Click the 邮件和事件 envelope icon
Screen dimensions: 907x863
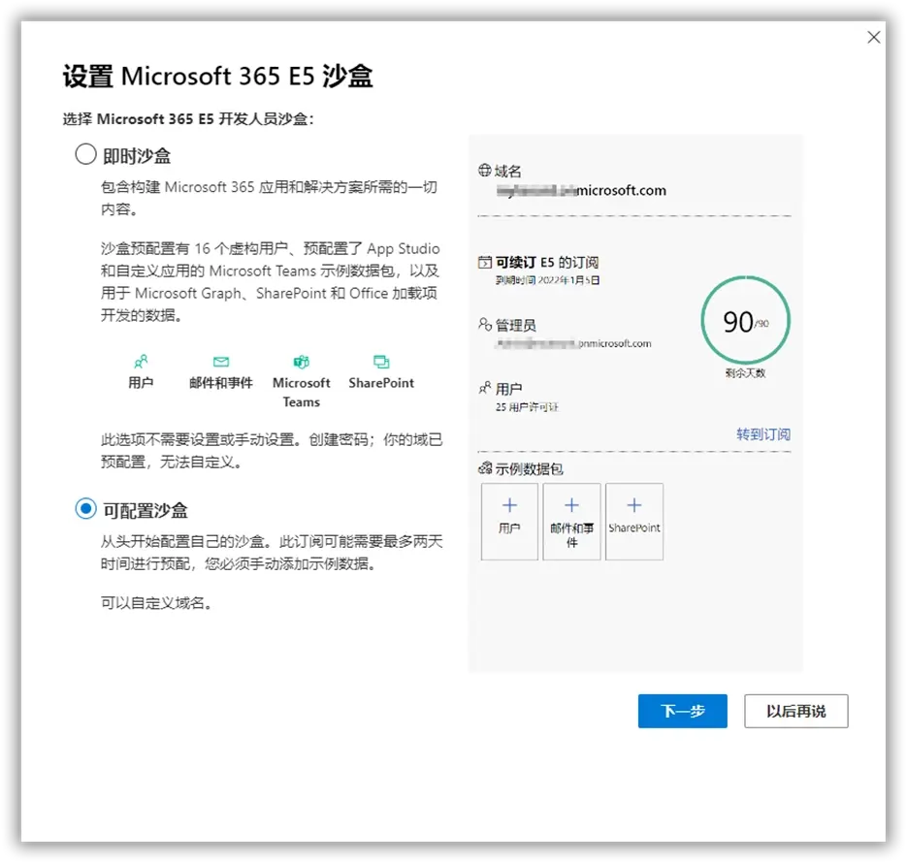(221, 362)
